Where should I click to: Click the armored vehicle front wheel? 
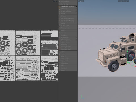pos(113,66)
